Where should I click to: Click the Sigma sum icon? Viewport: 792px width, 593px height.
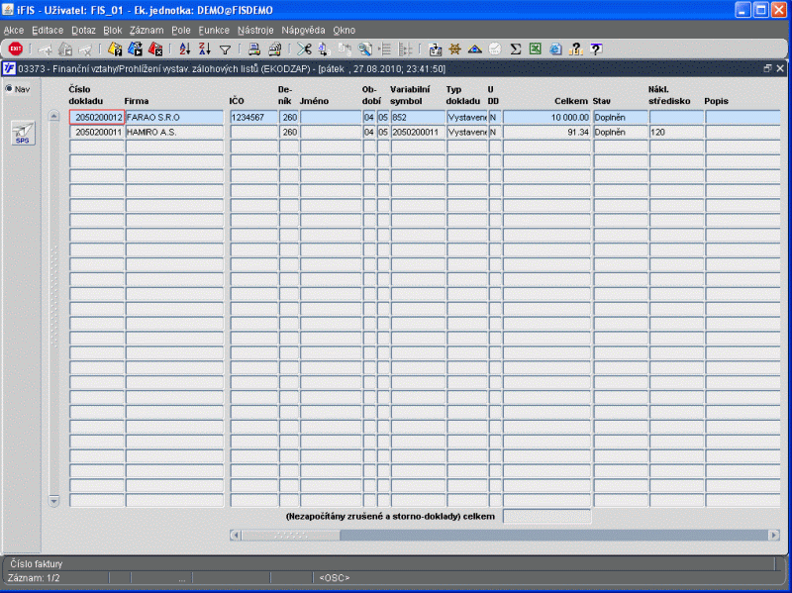pos(515,49)
